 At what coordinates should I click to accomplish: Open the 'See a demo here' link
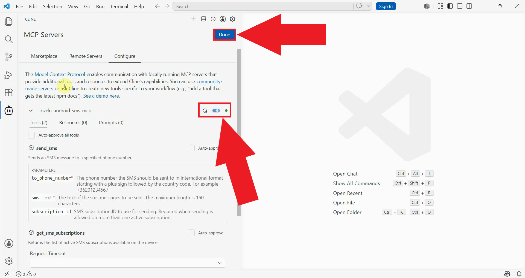click(101, 96)
